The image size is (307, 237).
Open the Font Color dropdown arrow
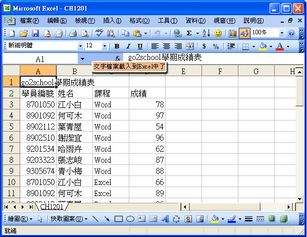[x=288, y=46]
